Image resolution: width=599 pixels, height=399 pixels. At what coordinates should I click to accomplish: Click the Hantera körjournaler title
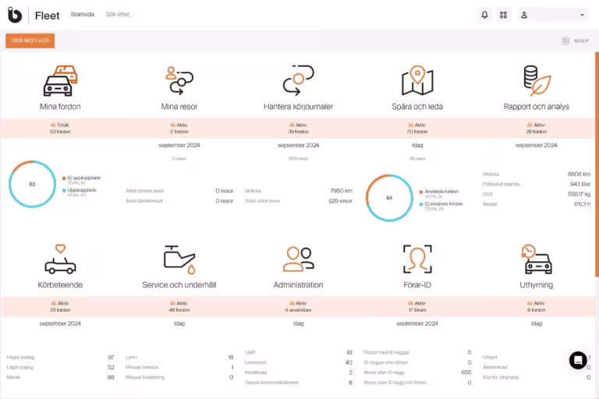(x=299, y=107)
